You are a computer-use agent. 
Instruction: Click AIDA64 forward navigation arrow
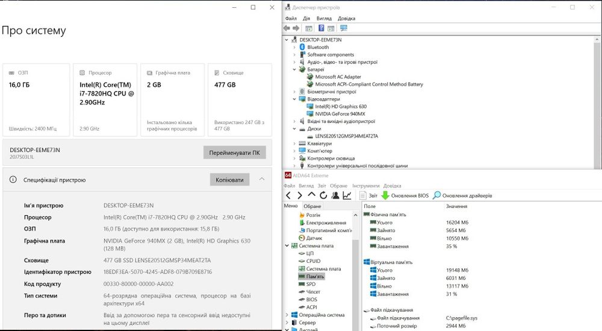coord(300,195)
